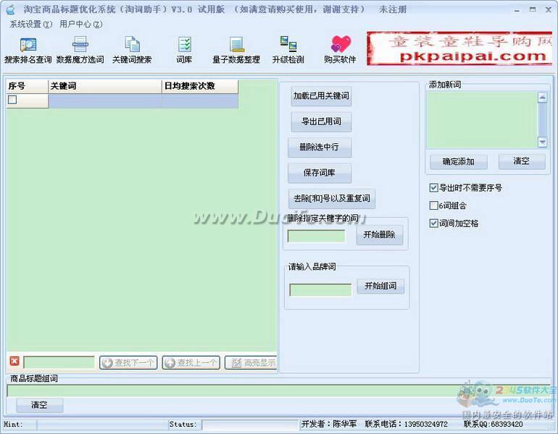
Task: Open 用户中心 menu
Action: pyautogui.click(x=80, y=24)
